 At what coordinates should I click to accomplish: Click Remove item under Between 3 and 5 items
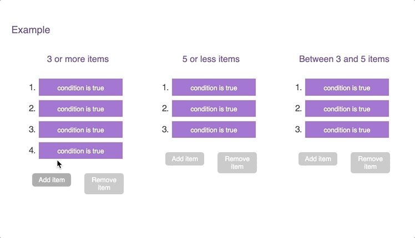pyautogui.click(x=370, y=163)
